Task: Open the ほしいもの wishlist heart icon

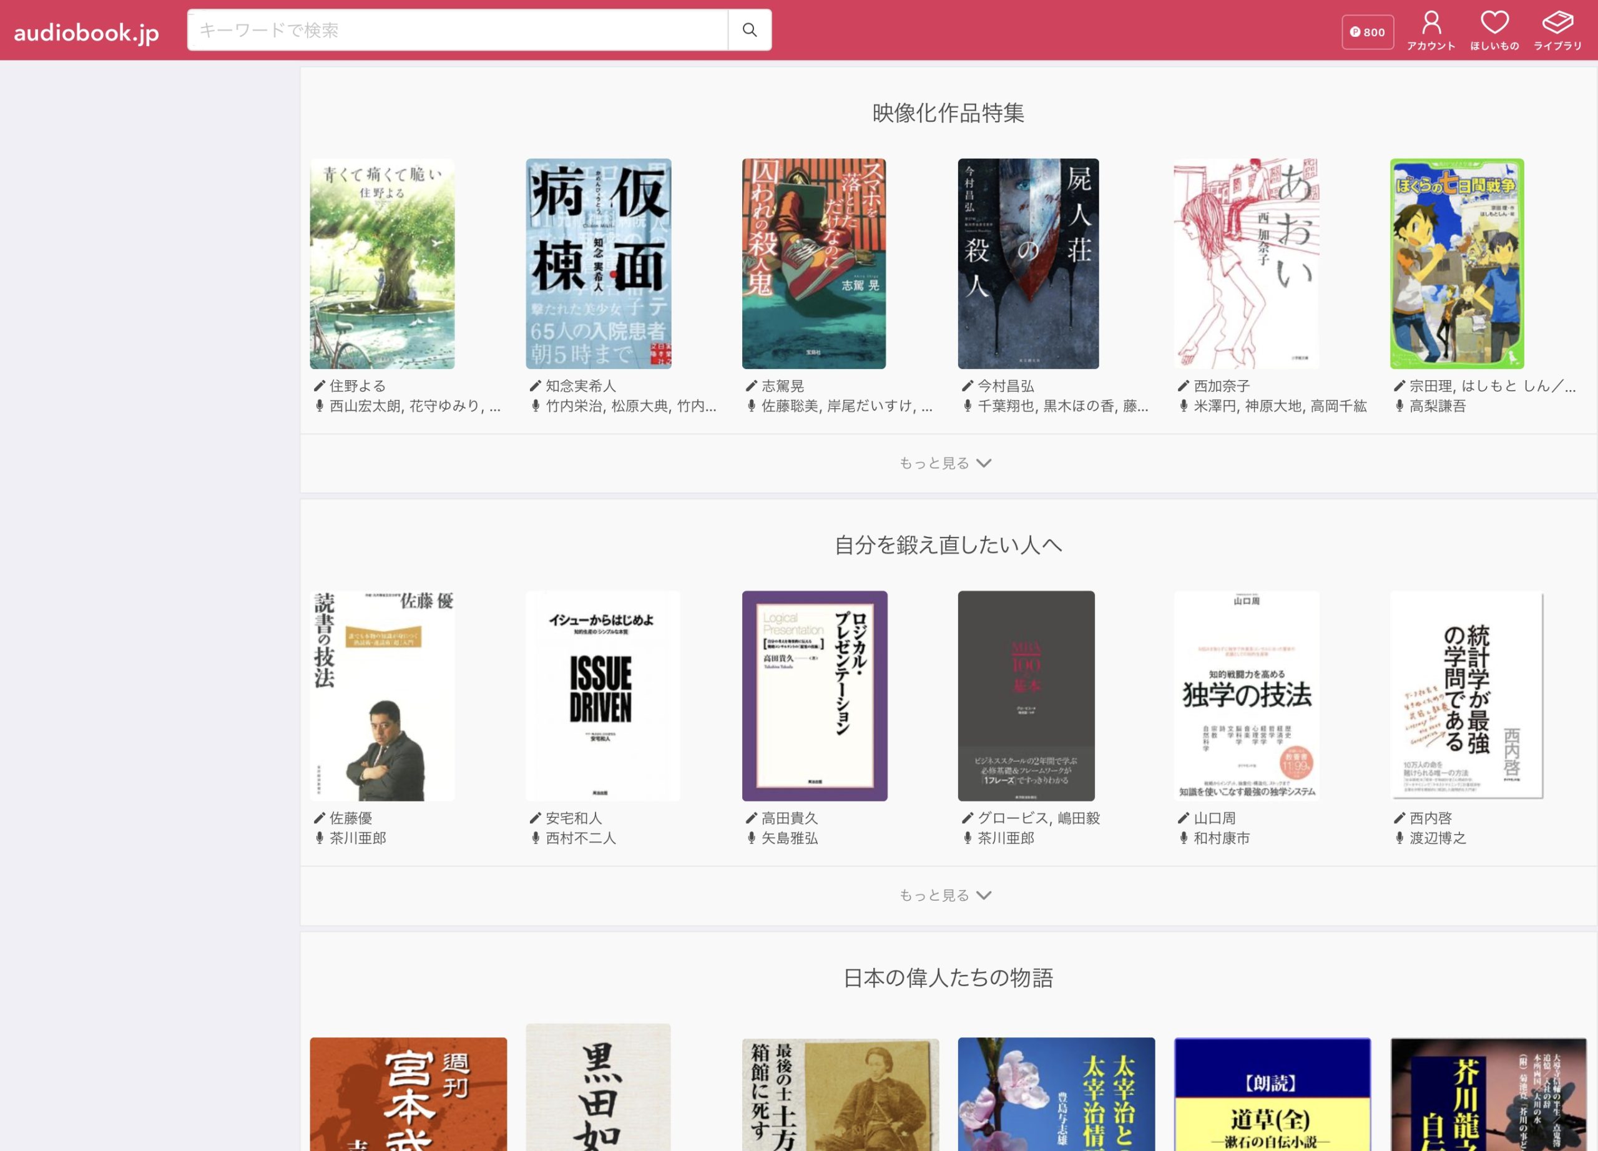Action: tap(1494, 31)
